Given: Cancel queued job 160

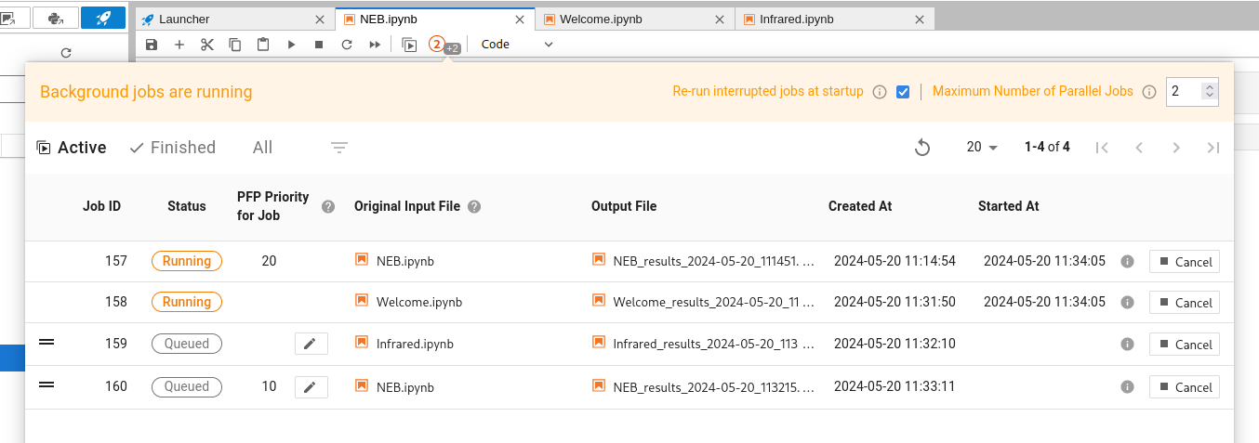Looking at the screenshot, I should (1185, 387).
